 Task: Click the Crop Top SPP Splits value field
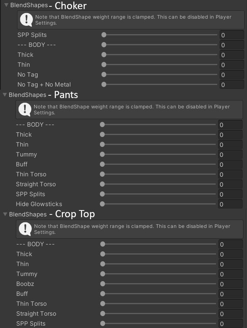[x=230, y=324]
